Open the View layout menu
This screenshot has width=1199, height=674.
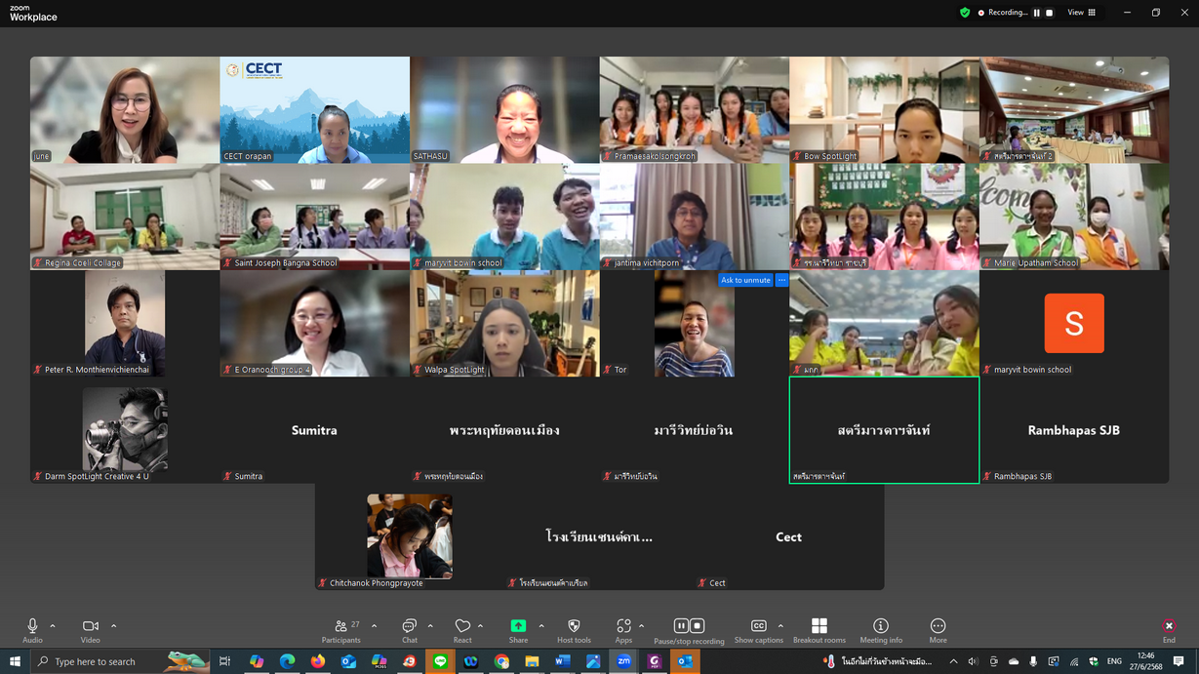click(1081, 13)
